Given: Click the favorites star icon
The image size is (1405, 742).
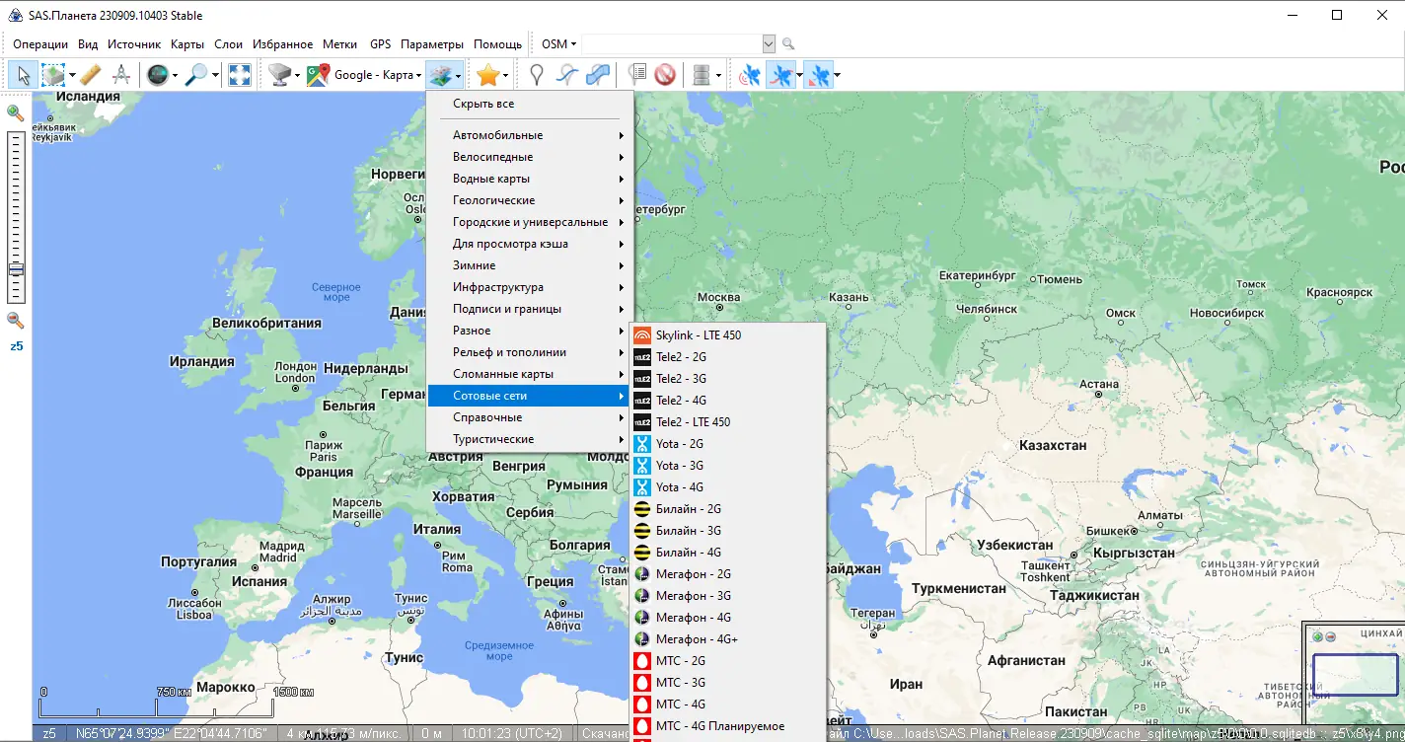Looking at the screenshot, I should pos(487,74).
